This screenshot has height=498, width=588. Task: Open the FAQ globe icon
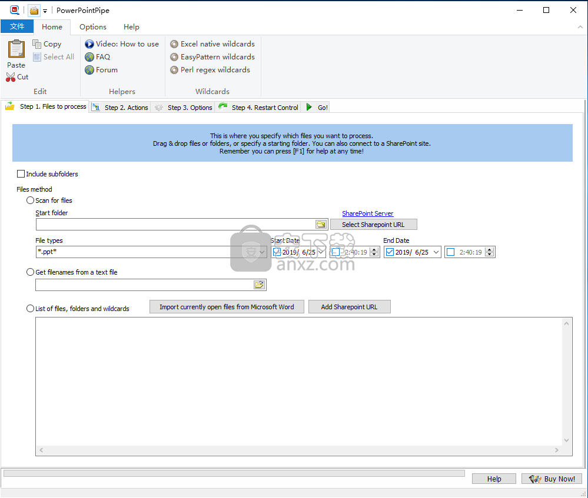click(89, 57)
